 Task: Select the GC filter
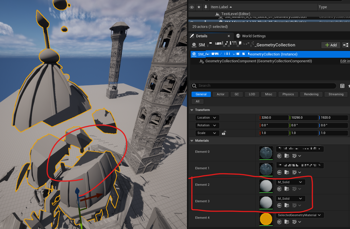coord(237,94)
